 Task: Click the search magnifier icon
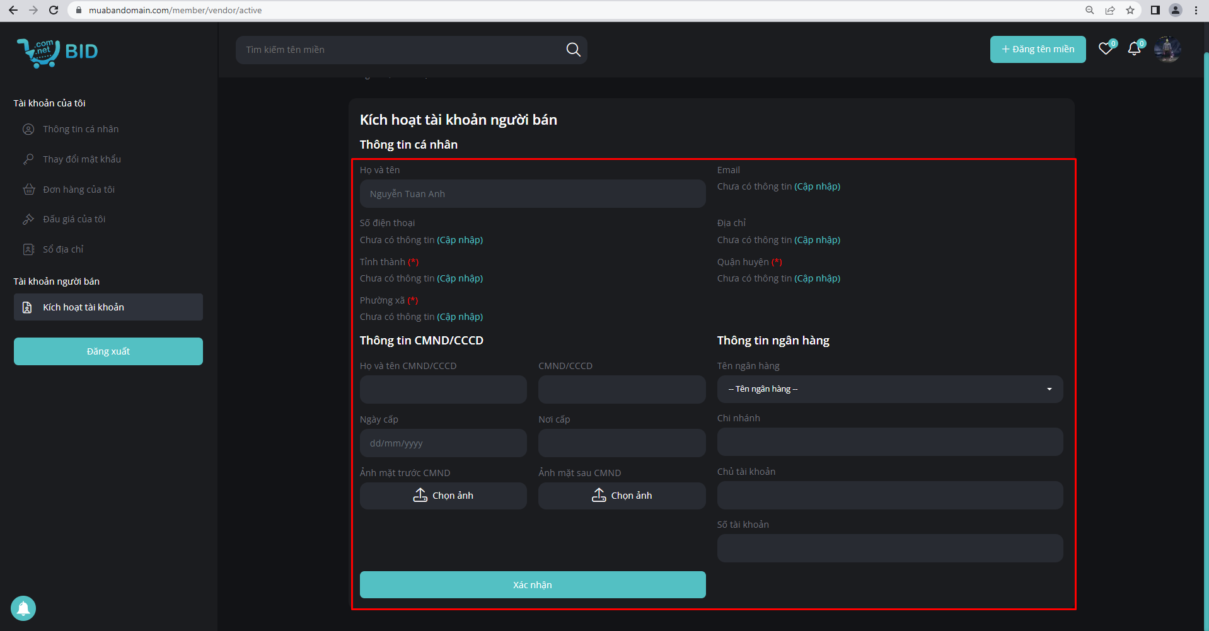coord(572,50)
